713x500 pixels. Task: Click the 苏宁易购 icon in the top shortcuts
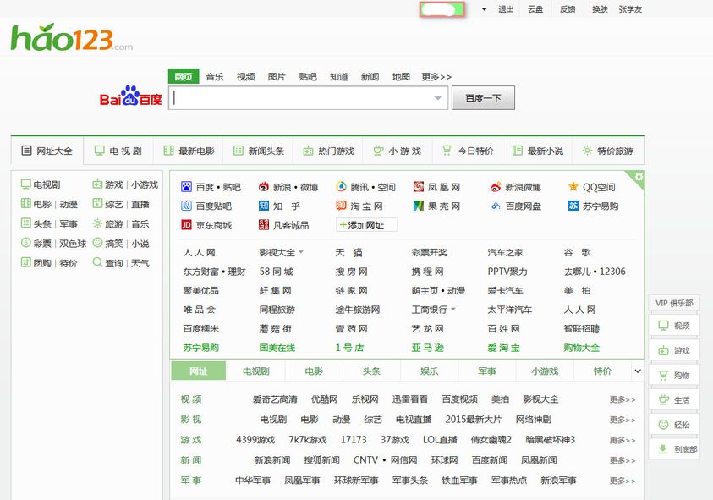(x=573, y=206)
